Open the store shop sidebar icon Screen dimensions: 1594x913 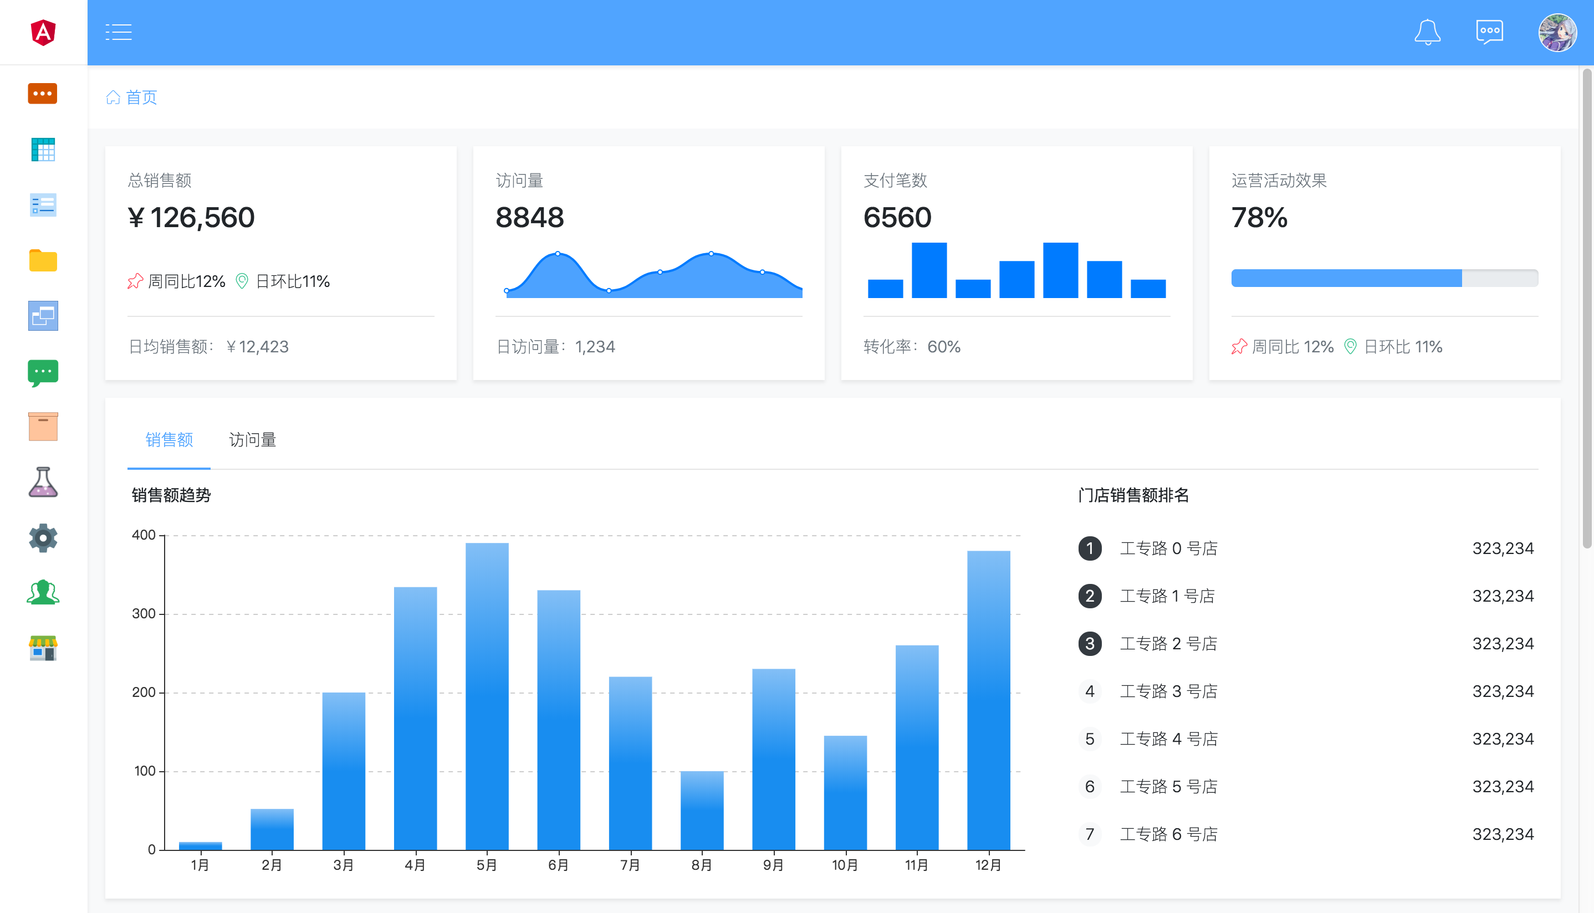pos(43,648)
